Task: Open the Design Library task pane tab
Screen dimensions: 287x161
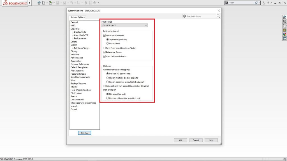Action: (284, 22)
